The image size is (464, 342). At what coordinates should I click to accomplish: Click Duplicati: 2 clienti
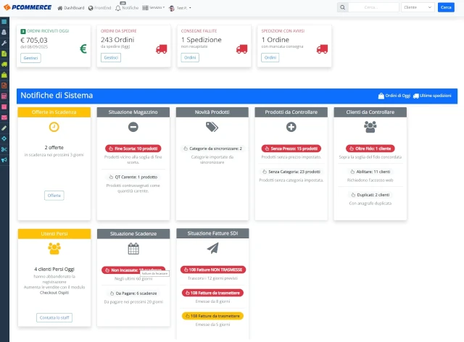click(x=370, y=195)
